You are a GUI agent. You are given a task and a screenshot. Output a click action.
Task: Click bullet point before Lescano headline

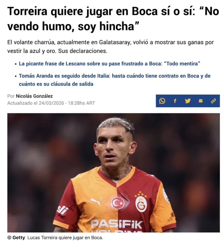tap(16, 64)
